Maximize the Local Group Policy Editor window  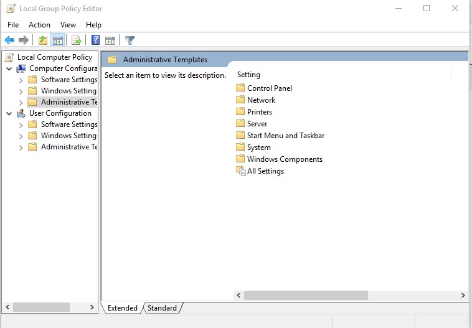(427, 9)
